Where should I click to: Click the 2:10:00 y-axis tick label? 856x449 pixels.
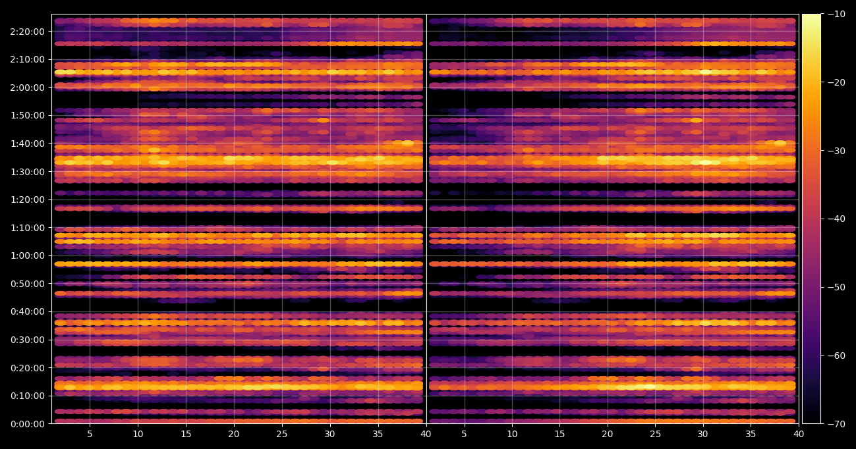click(28, 59)
